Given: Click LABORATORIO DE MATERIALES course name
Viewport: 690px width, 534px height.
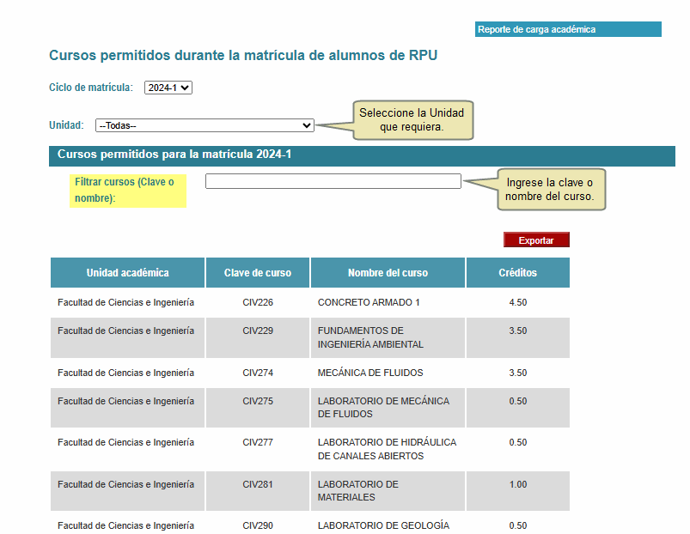Looking at the screenshot, I should (358, 491).
